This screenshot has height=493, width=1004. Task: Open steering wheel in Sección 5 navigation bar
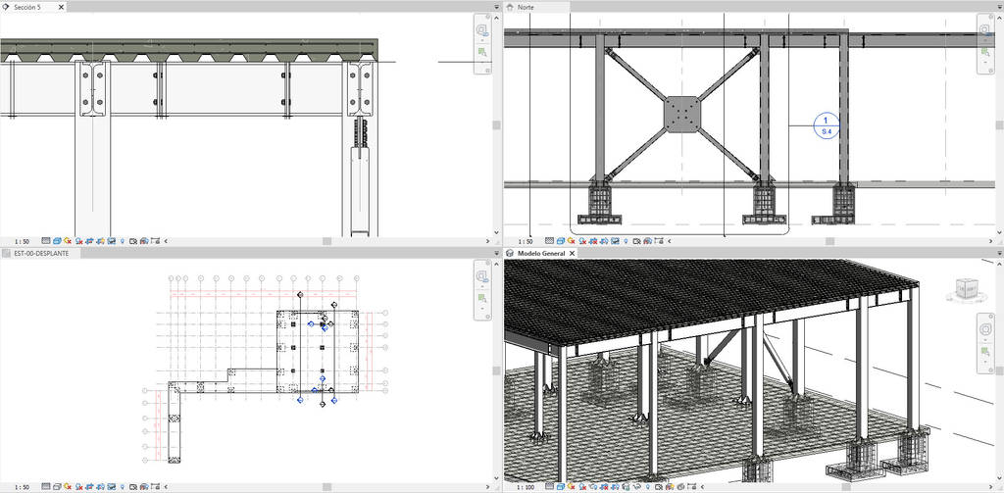click(482, 29)
